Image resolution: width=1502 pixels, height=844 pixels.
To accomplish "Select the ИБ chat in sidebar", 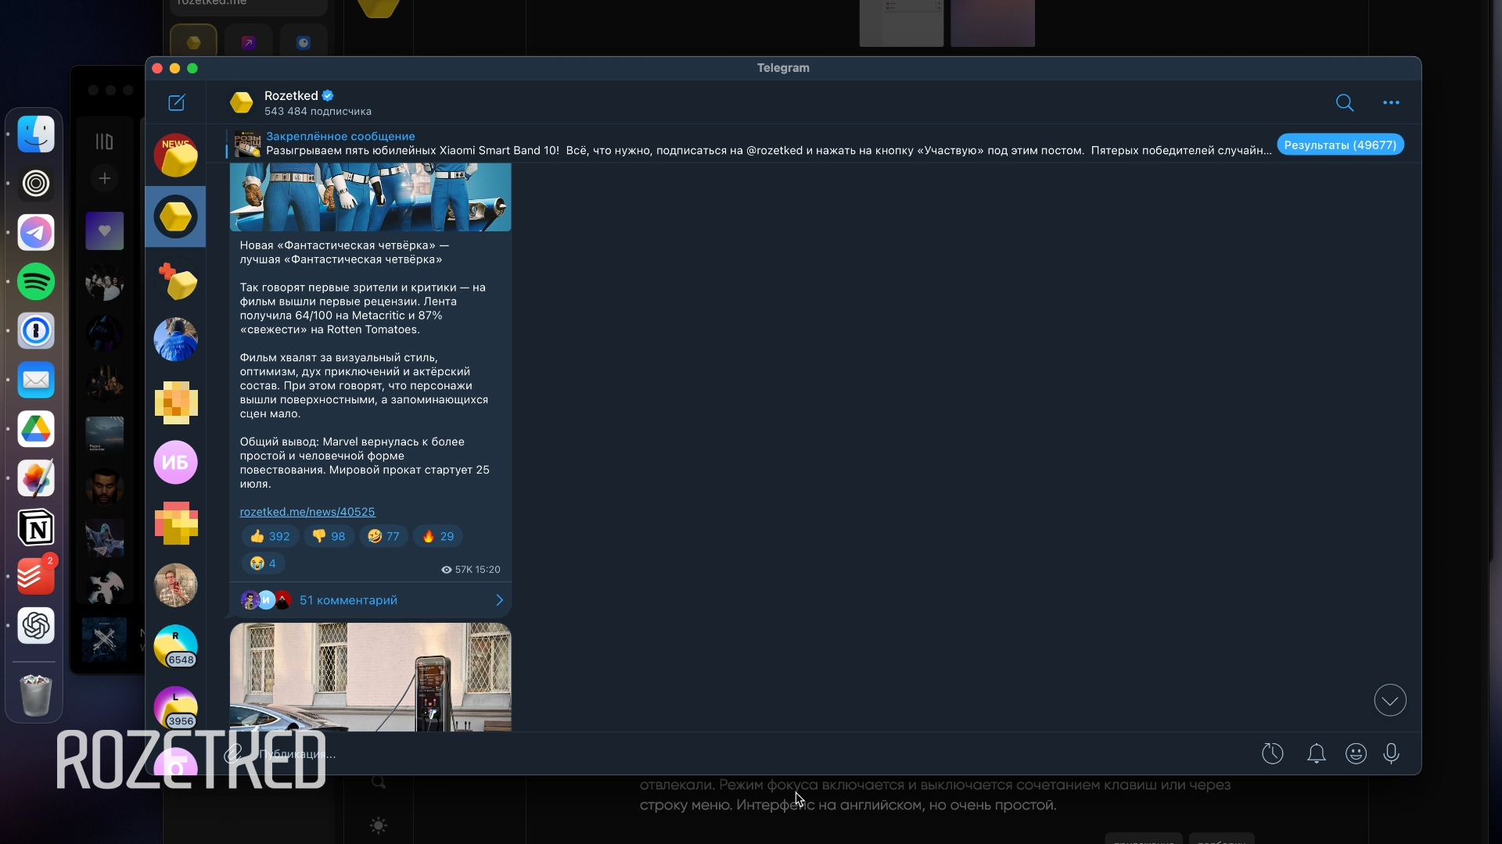I will point(175,463).
